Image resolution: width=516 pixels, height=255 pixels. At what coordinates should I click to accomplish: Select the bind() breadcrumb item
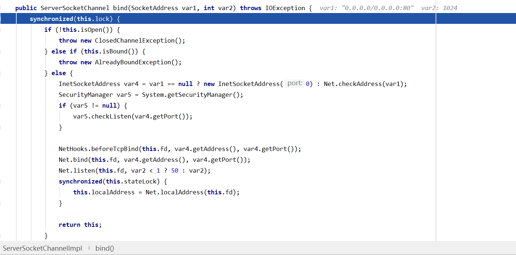point(105,248)
